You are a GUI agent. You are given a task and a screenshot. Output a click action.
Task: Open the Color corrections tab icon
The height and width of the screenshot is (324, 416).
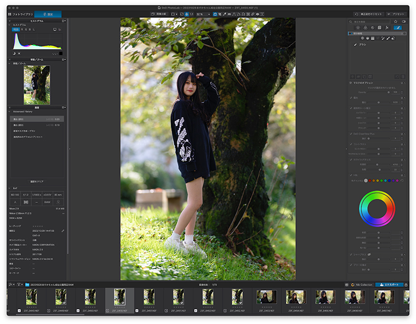click(x=366, y=28)
